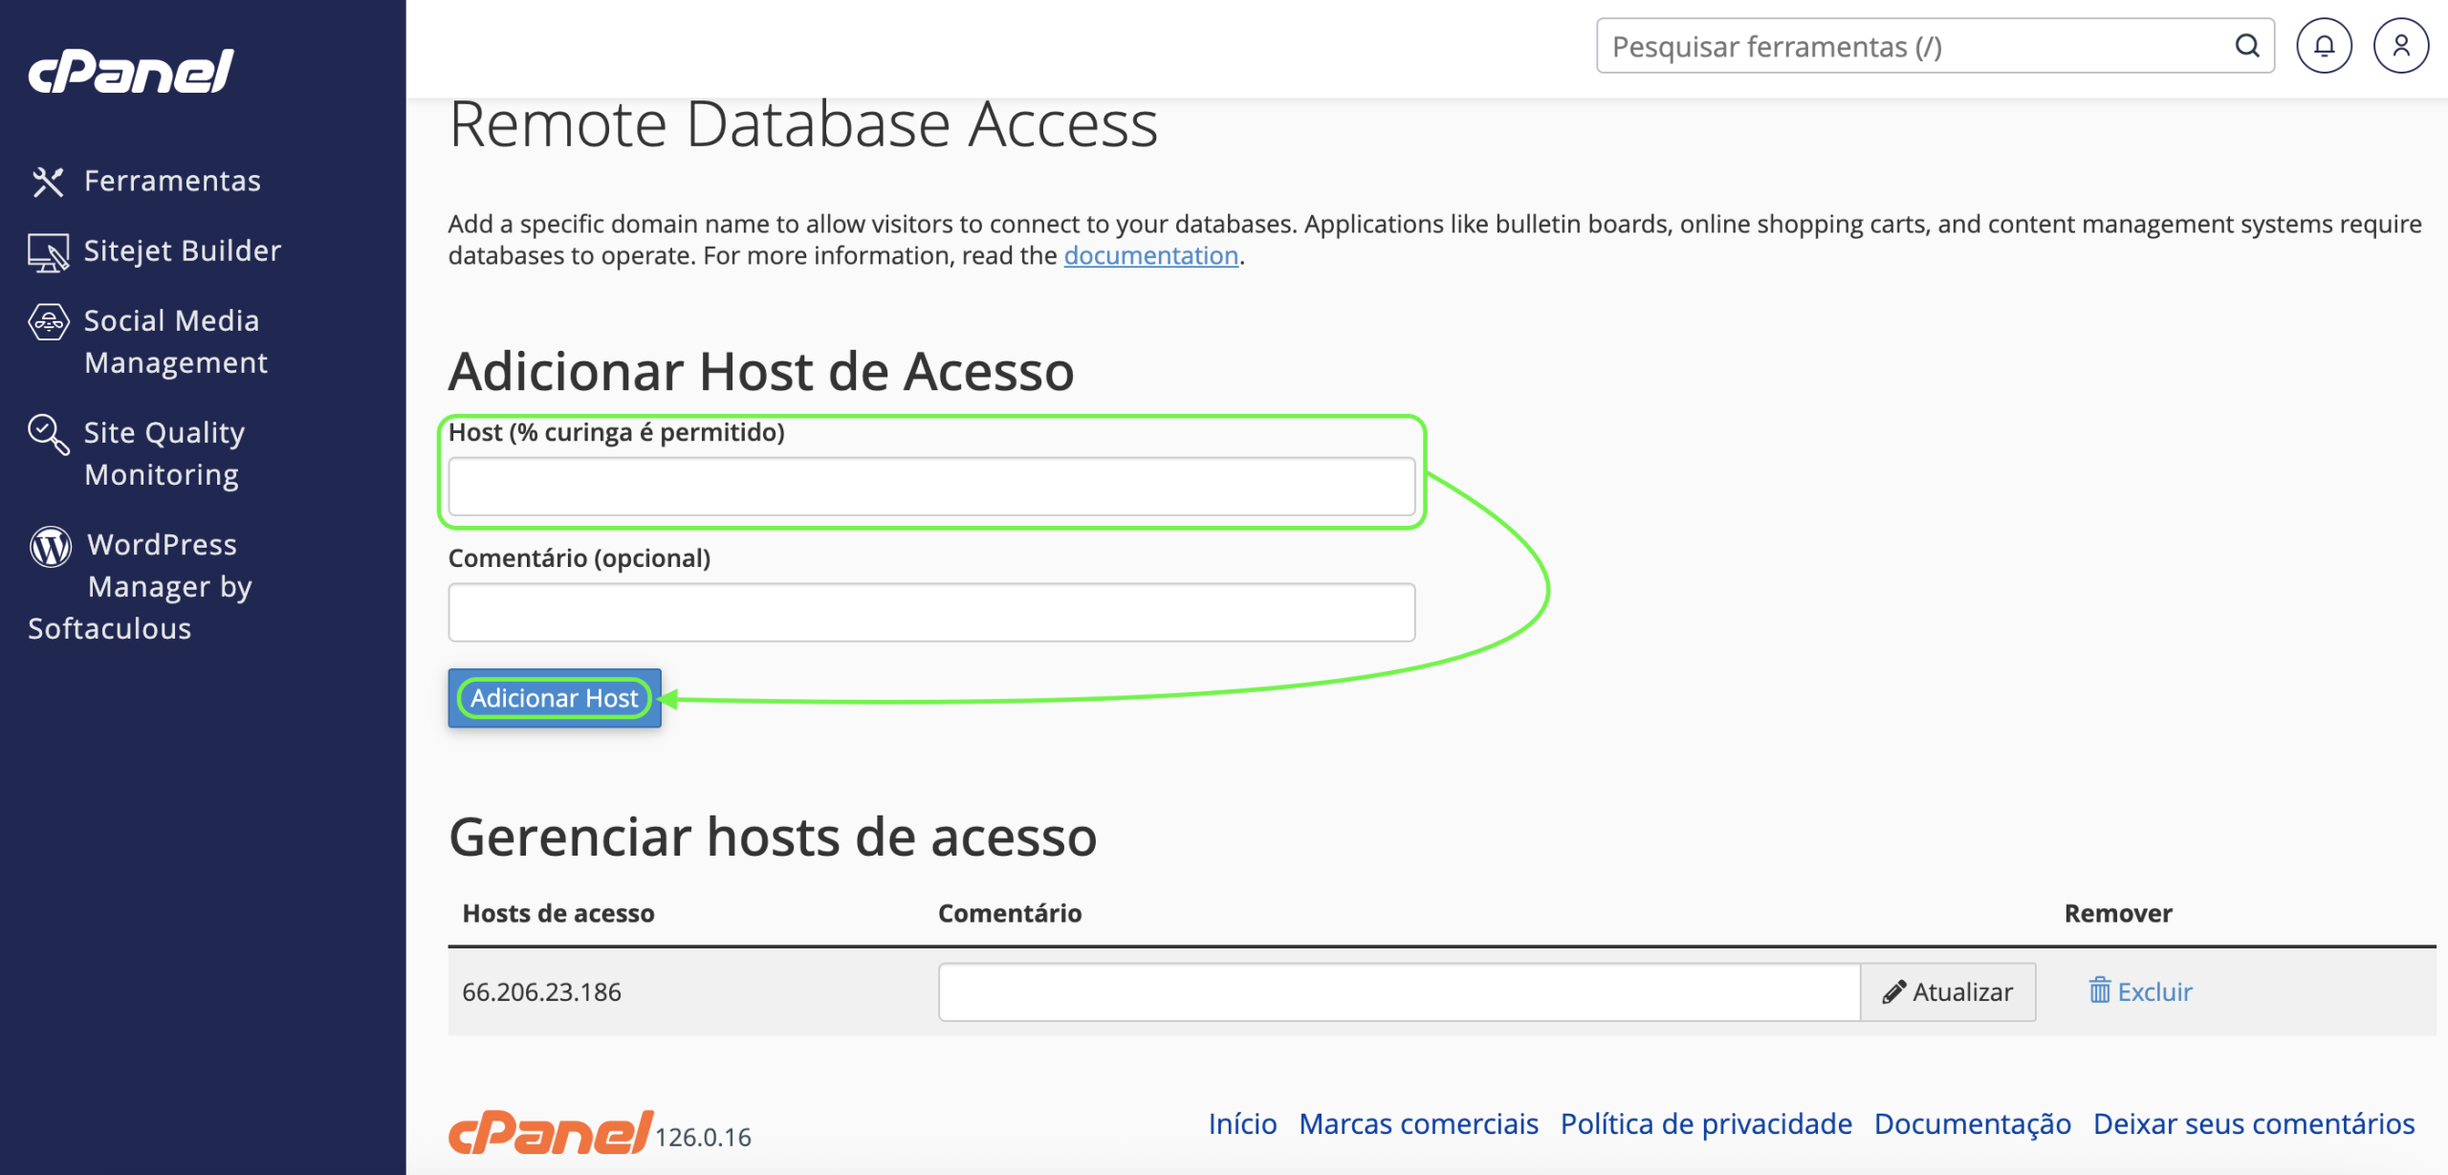This screenshot has width=2448, height=1175.
Task: Click the cPanel logo in sidebar
Action: tap(131, 71)
